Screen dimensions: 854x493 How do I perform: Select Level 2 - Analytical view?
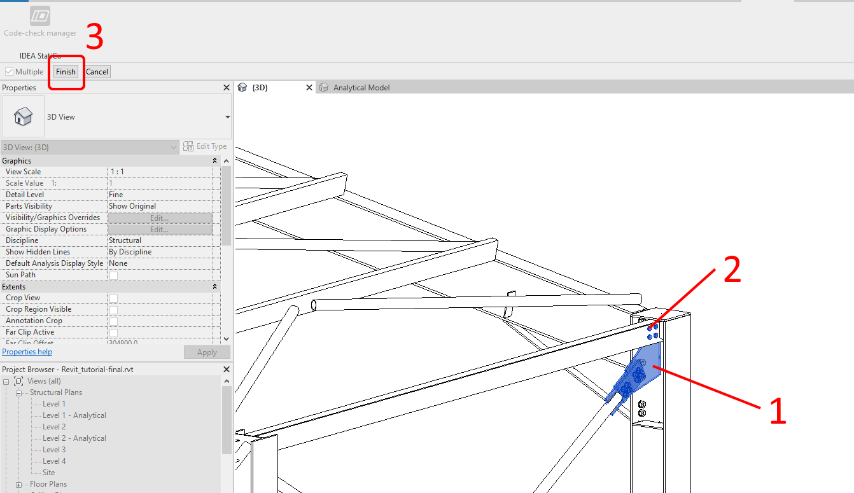click(x=74, y=438)
